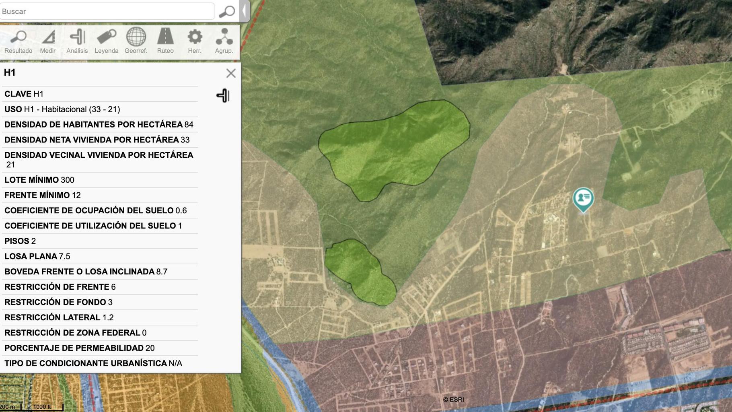Select the Medir measuring tool
The width and height of the screenshot is (732, 412).
point(48,41)
